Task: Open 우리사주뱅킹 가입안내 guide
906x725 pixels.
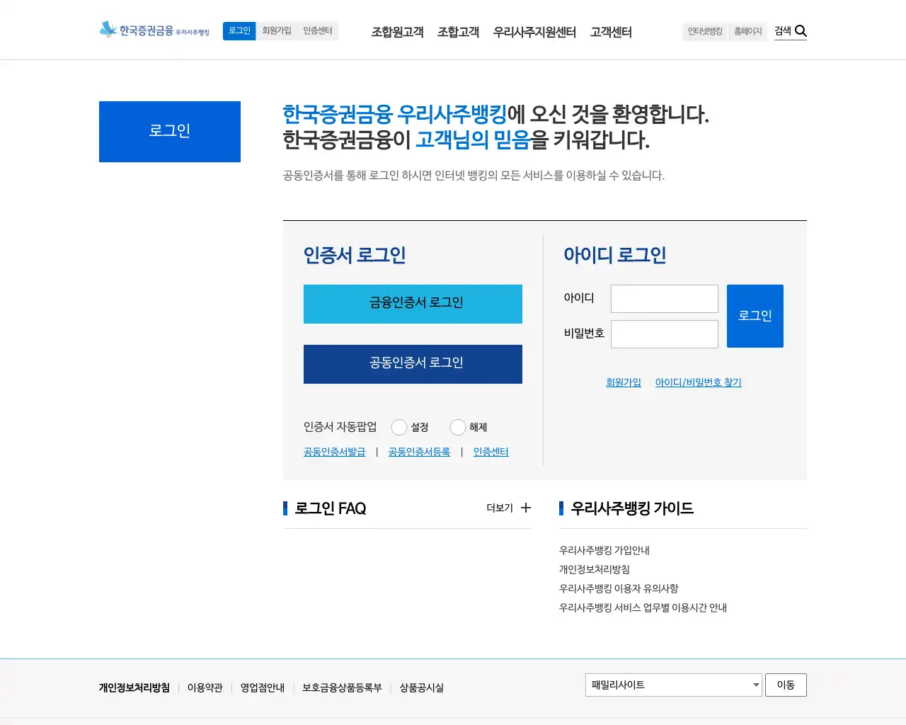Action: (x=604, y=550)
